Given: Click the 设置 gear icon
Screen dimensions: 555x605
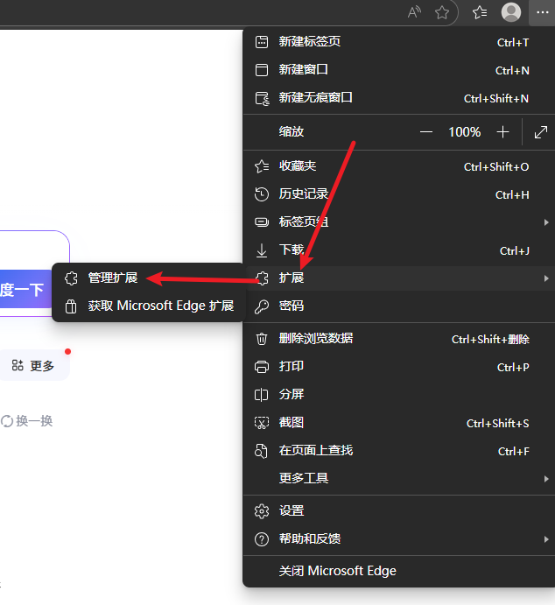Looking at the screenshot, I should (262, 511).
